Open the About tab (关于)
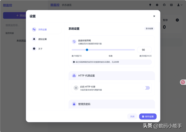The image size is (186, 132). click(45, 49)
